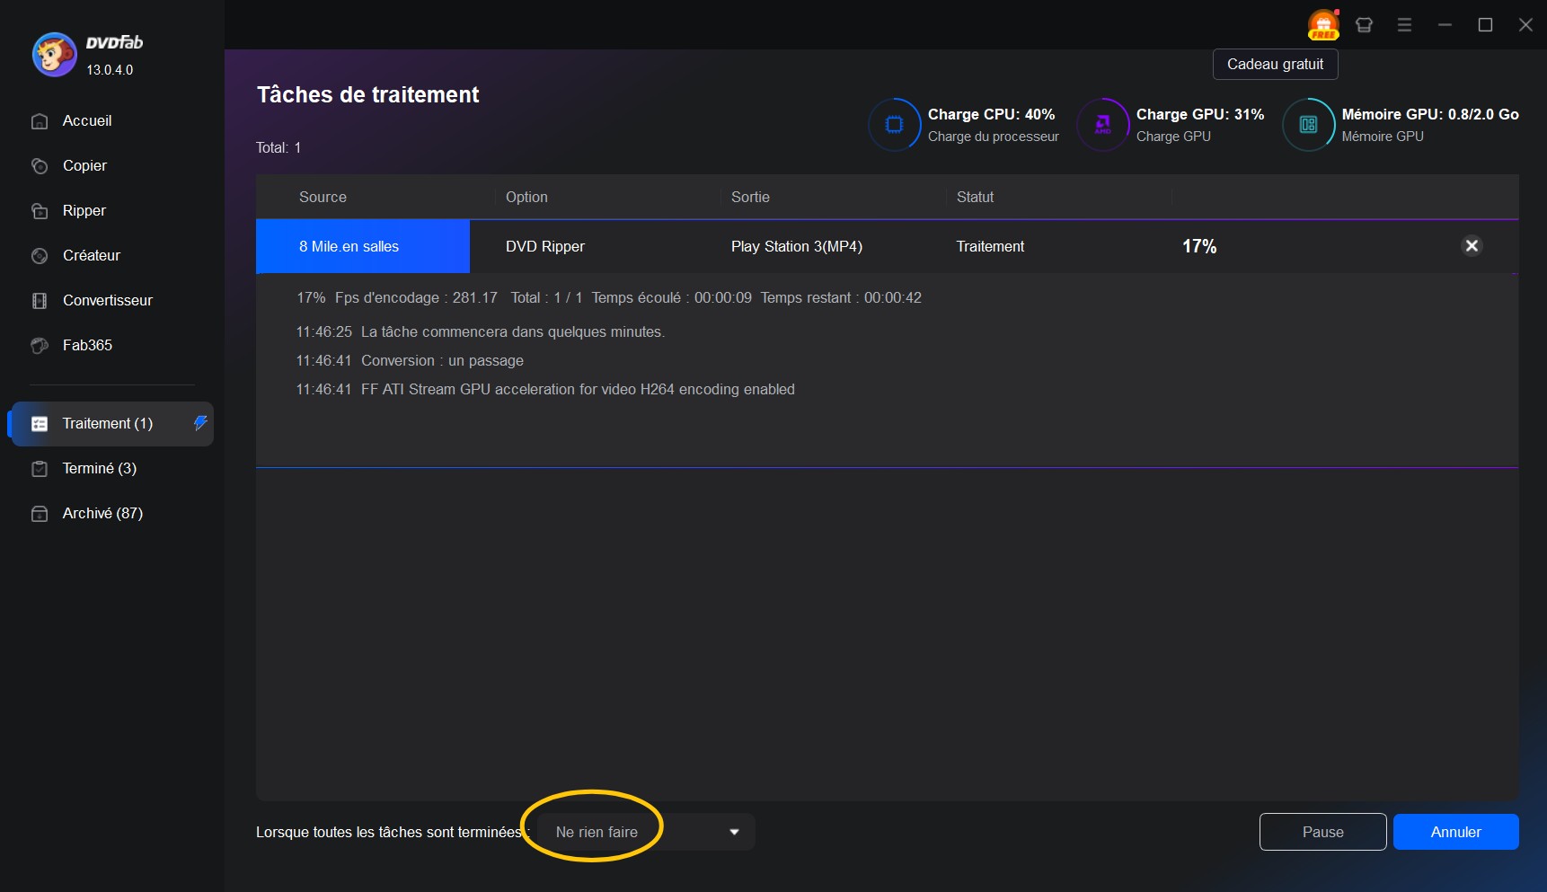Click the 17% progress value of the task

[1198, 245]
